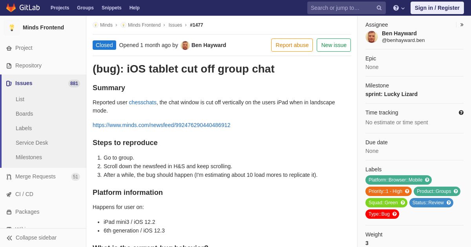Open assignee @benhayward.ben profile
The width and height of the screenshot is (471, 247).
coord(403,40)
